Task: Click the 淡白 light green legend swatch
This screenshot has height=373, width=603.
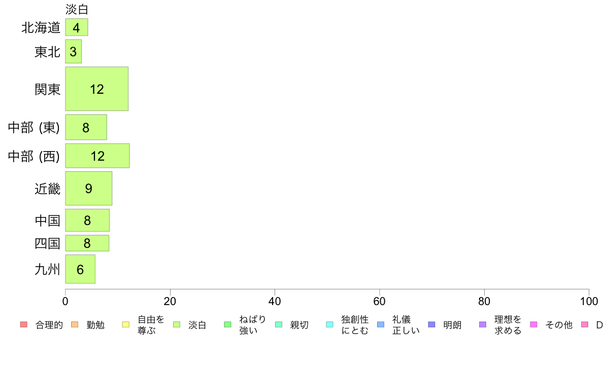Action: point(177,324)
